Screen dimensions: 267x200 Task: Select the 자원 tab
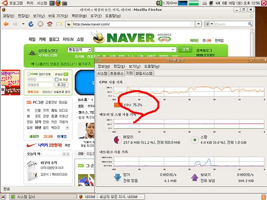129,73
